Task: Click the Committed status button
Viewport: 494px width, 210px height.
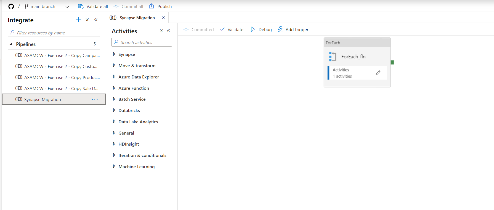Action: (x=198, y=29)
